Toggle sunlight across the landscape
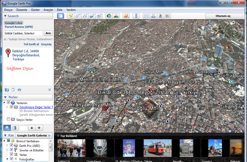Image resolution: width=247 pixels, height=162 pixels. click(x=116, y=16)
